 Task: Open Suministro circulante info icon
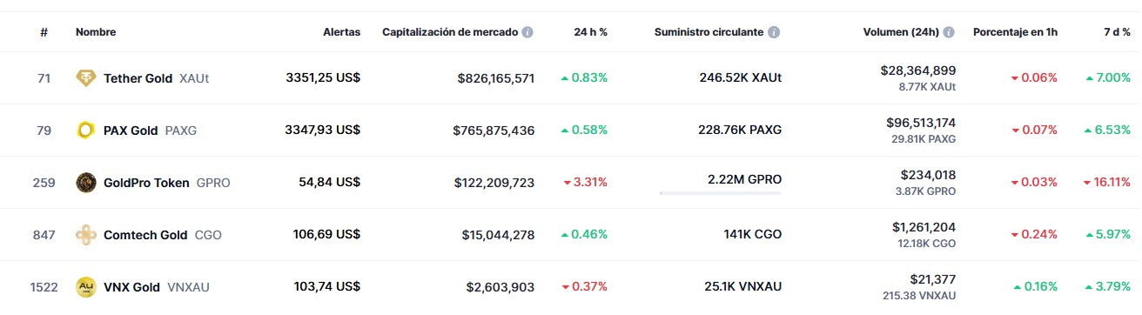[774, 32]
